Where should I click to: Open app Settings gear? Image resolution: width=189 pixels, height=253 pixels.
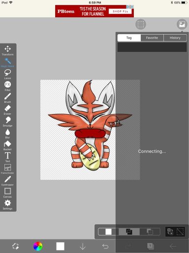(x=7, y=205)
